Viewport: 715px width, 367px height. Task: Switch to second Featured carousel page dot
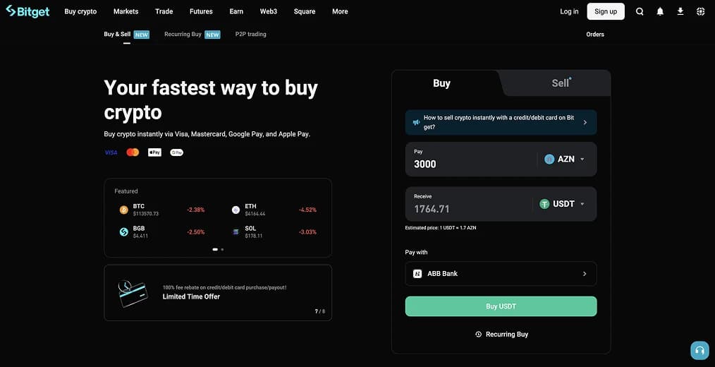tap(222, 250)
